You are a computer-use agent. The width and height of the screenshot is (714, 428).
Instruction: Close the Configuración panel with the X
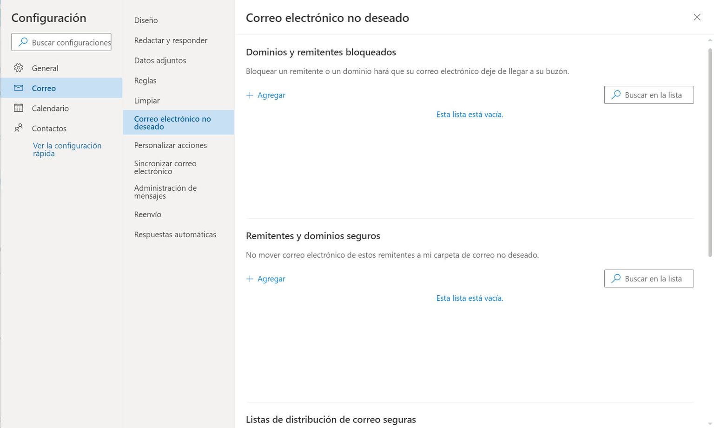click(x=697, y=17)
